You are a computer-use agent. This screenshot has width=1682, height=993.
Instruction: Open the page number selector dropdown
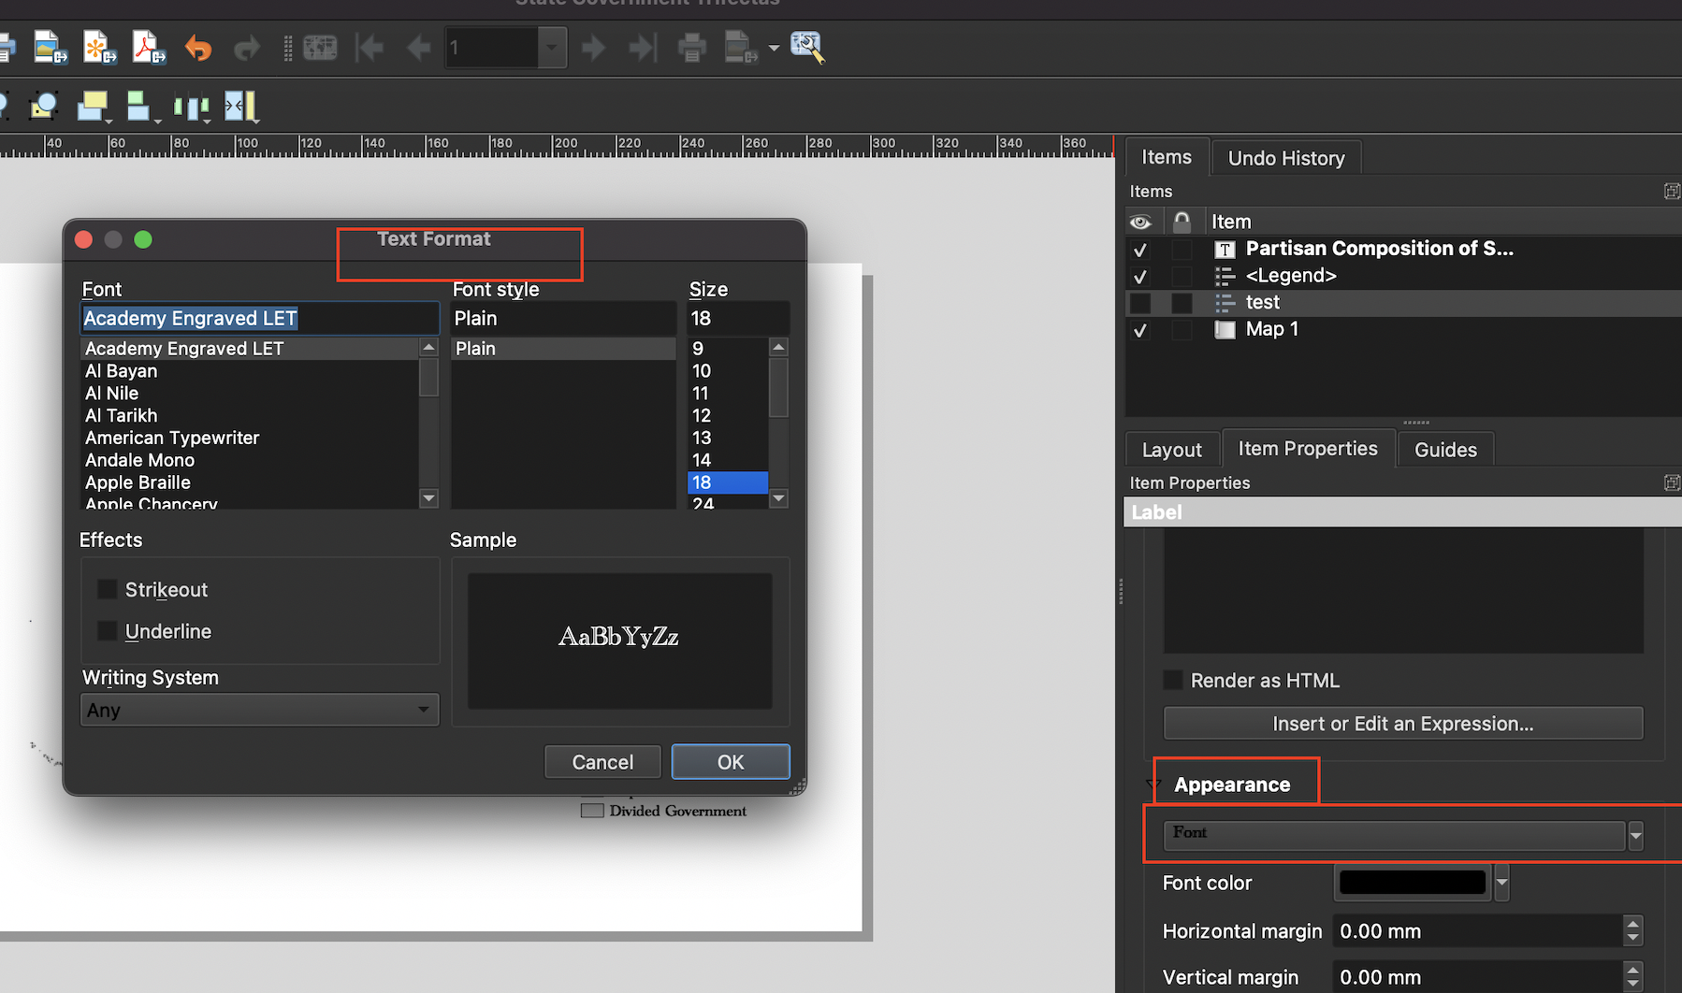(x=552, y=47)
